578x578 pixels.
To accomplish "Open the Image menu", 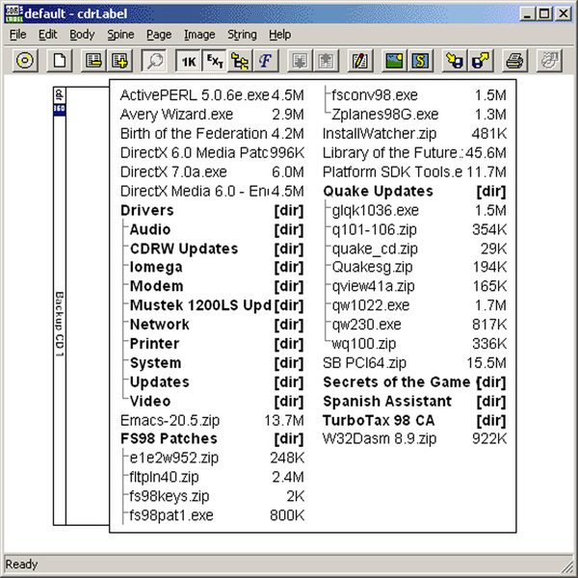I will point(199,35).
